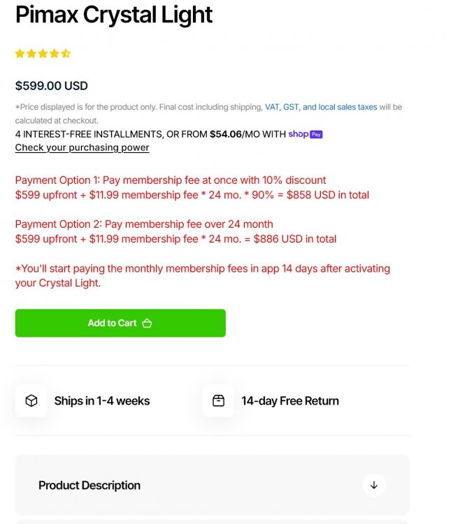
Task: Expand the Product Description section
Action: (x=89, y=486)
